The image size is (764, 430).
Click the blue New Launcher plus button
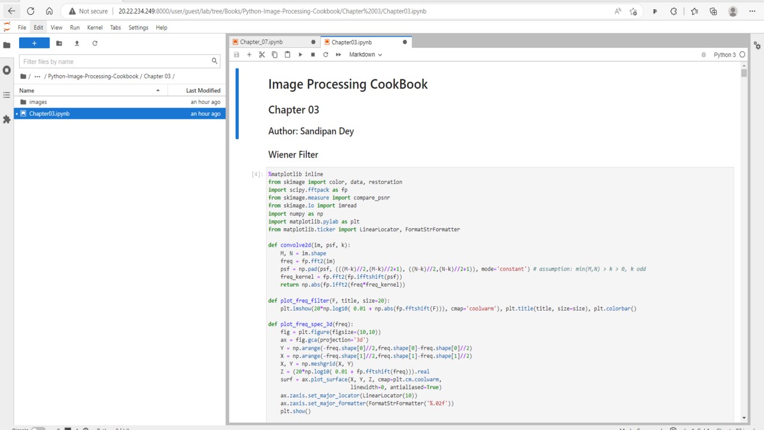coord(34,43)
